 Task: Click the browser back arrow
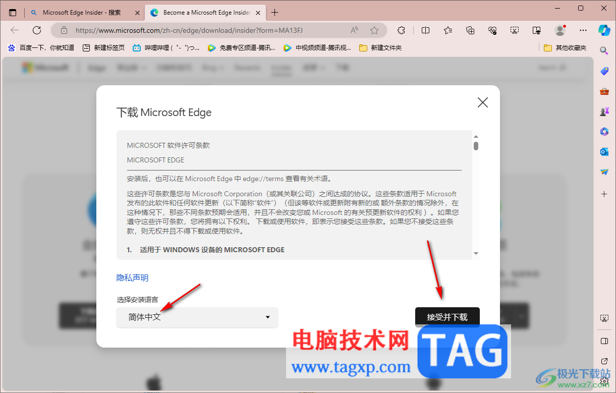click(15, 30)
